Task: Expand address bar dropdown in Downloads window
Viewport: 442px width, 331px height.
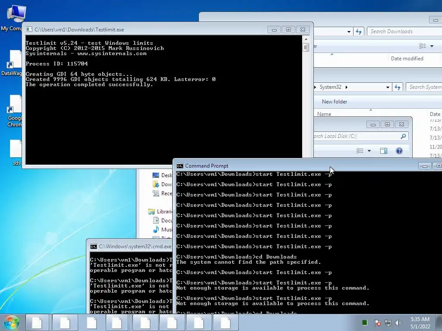Action: [349, 32]
